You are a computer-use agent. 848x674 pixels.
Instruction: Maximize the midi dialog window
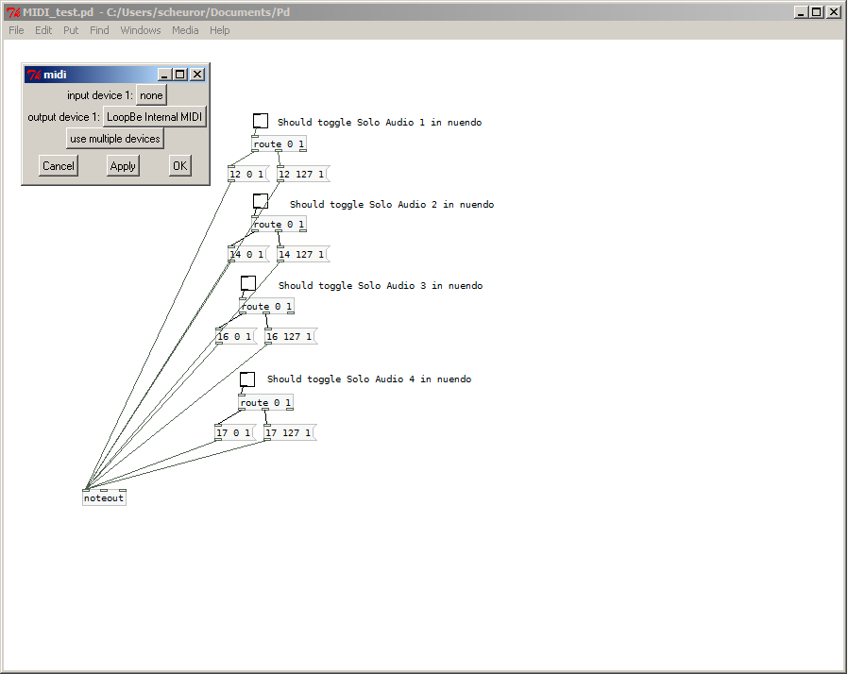[180, 75]
